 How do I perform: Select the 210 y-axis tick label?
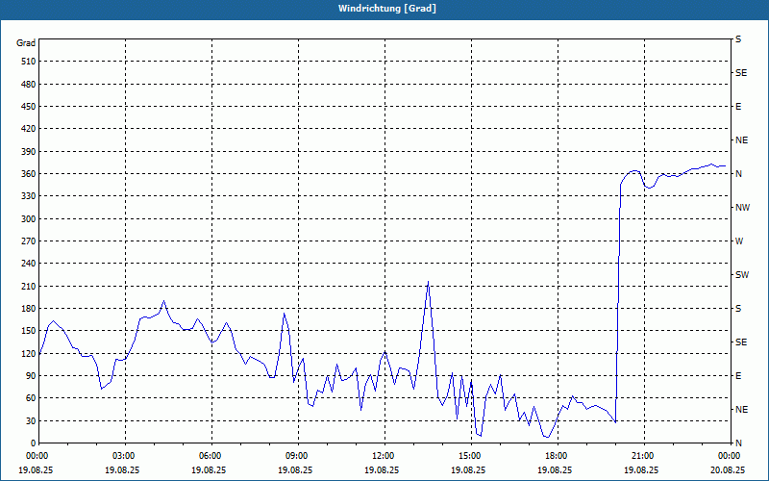coord(26,287)
